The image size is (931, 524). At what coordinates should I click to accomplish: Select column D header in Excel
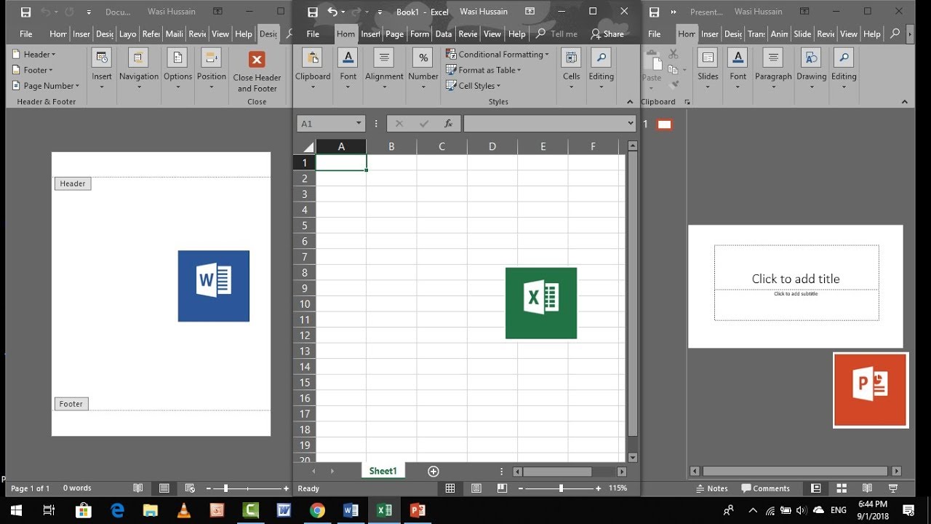pyautogui.click(x=492, y=146)
